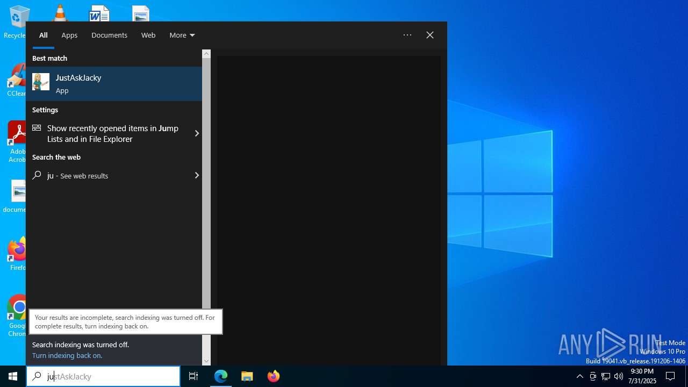
Task: Expand the arrow beside ju web results
Action: (x=197, y=175)
